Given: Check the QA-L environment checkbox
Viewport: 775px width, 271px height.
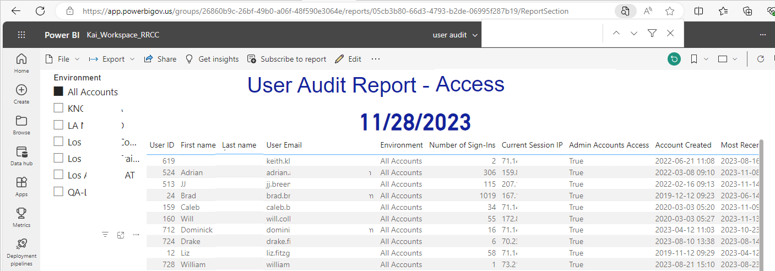Looking at the screenshot, I should (58, 192).
